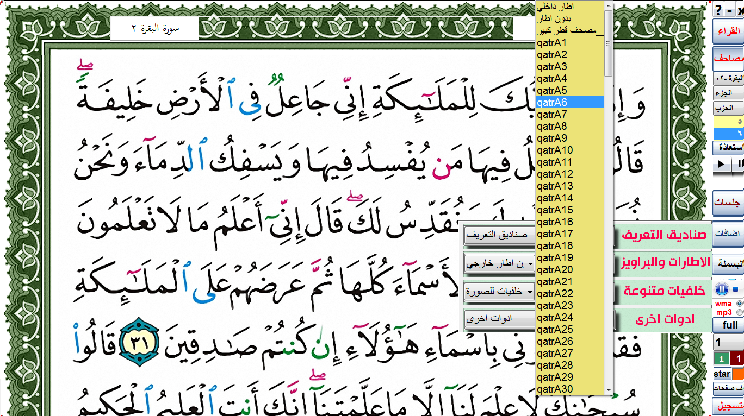744x416 pixels.
Task: Click the dark red number 1 box
Action: point(737,359)
